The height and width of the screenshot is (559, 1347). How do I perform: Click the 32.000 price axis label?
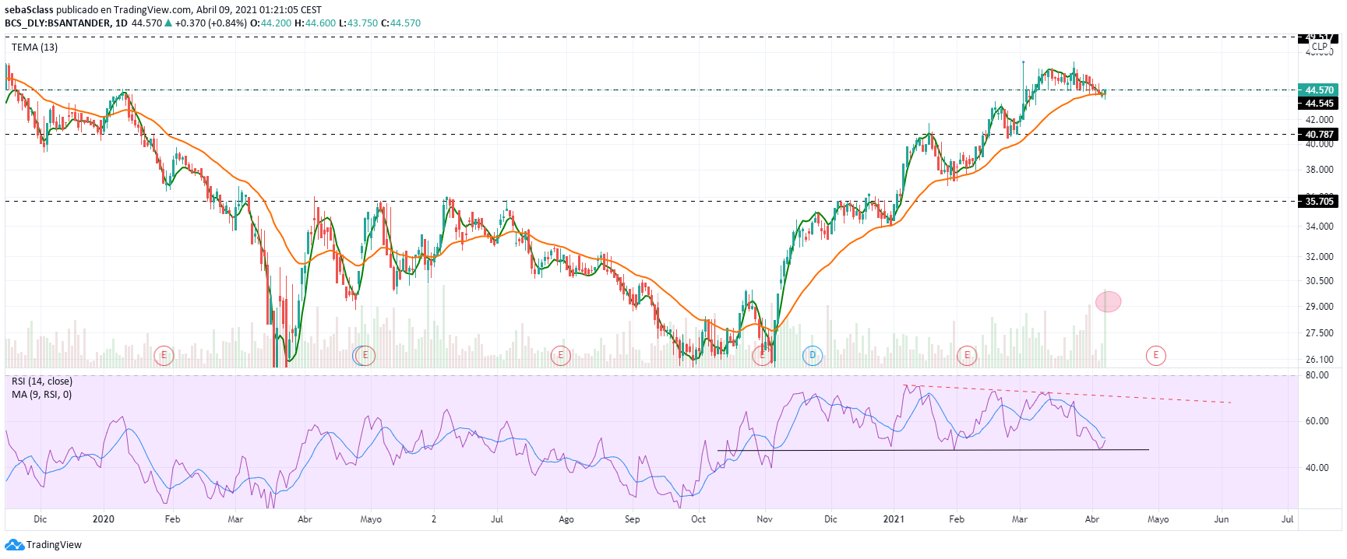1320,257
